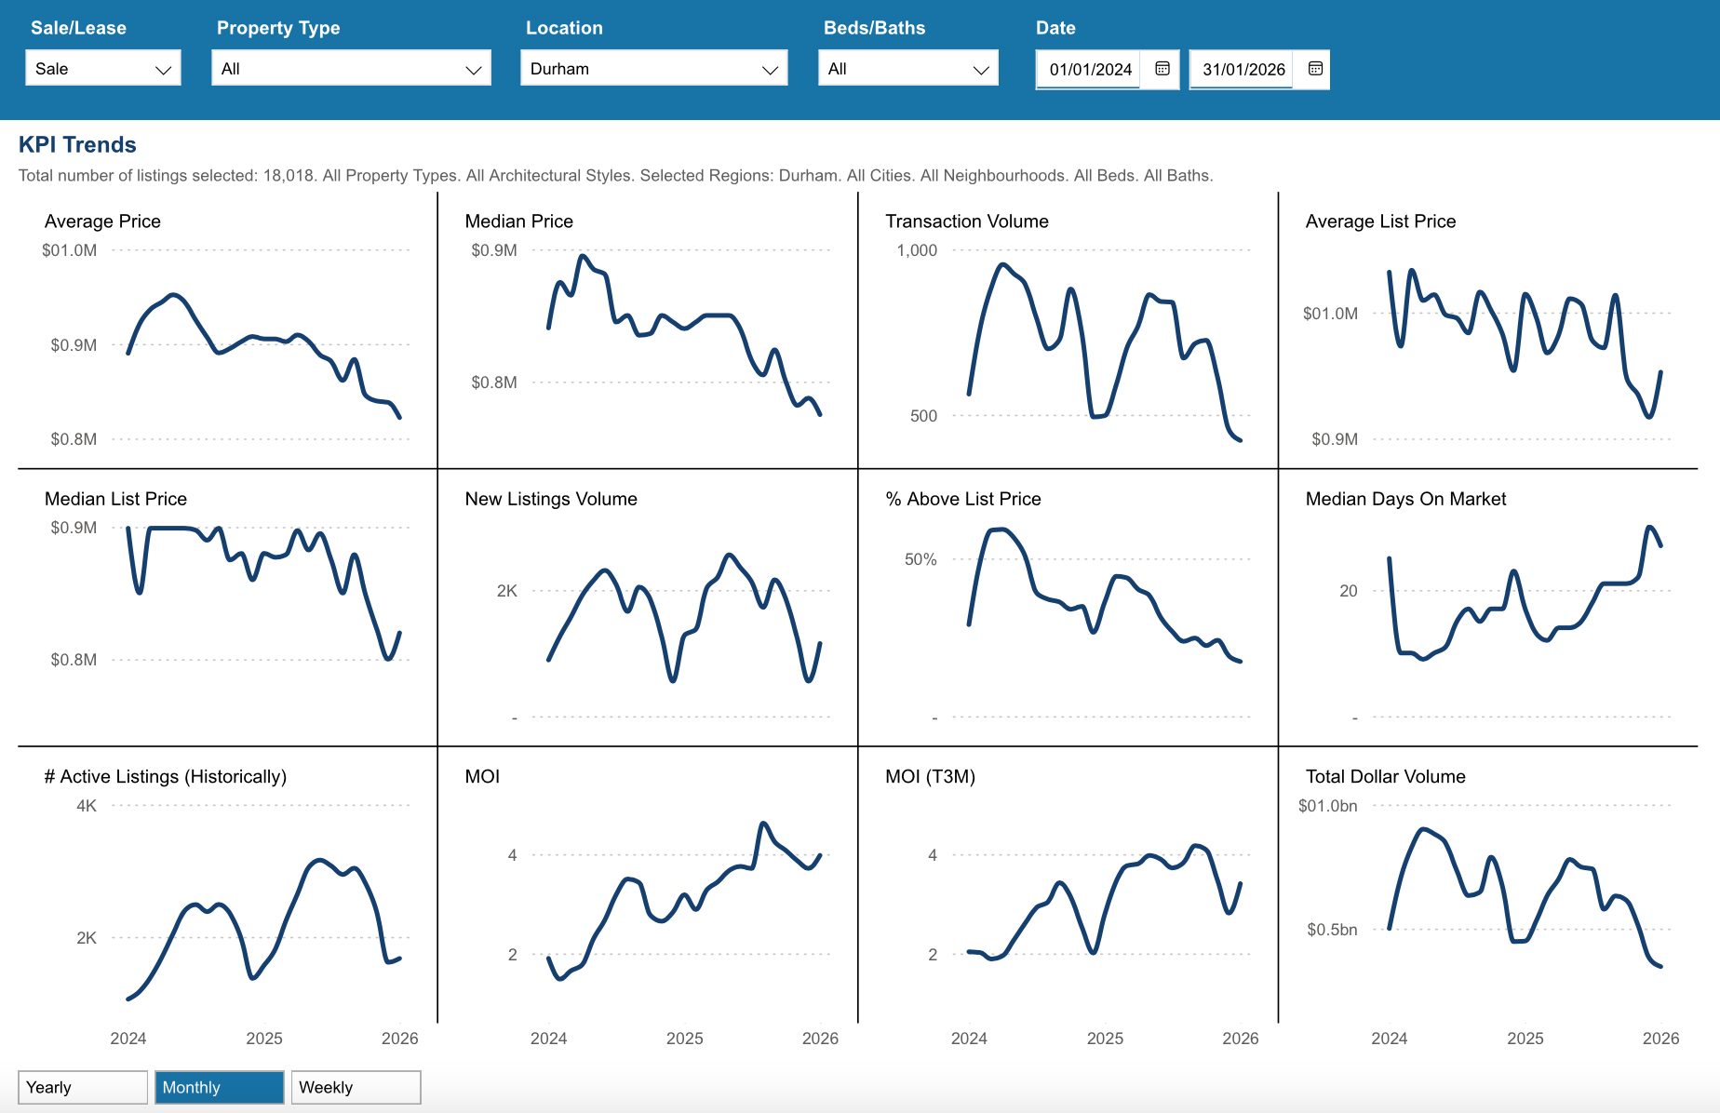Expand the Sale/Lease dropdown
The height and width of the screenshot is (1113, 1720).
coord(103,69)
